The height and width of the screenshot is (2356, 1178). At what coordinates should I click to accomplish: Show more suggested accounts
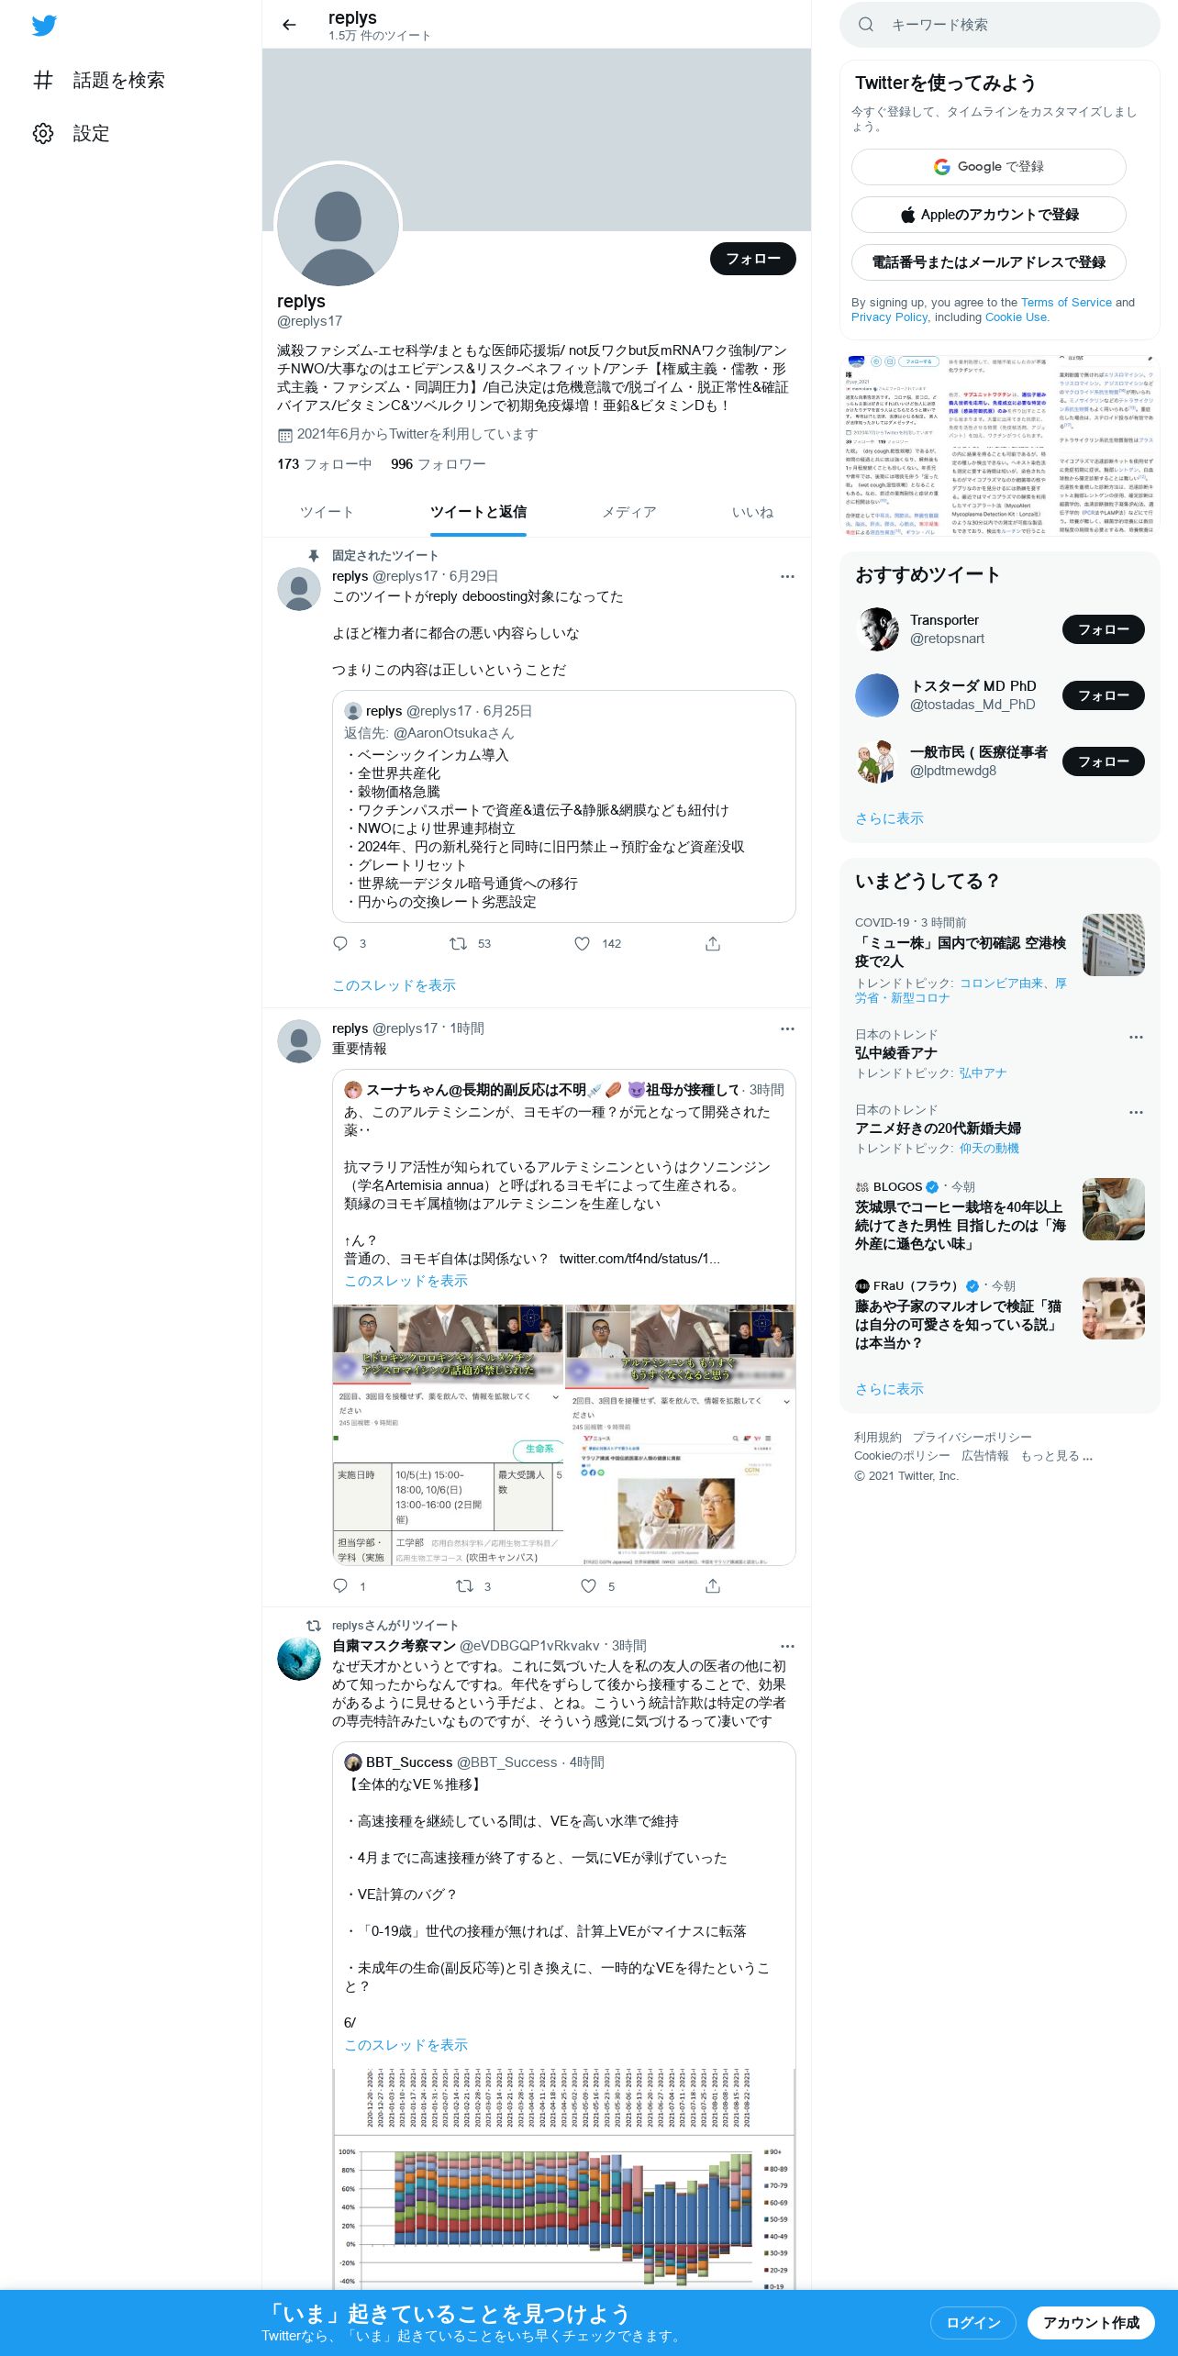click(889, 818)
